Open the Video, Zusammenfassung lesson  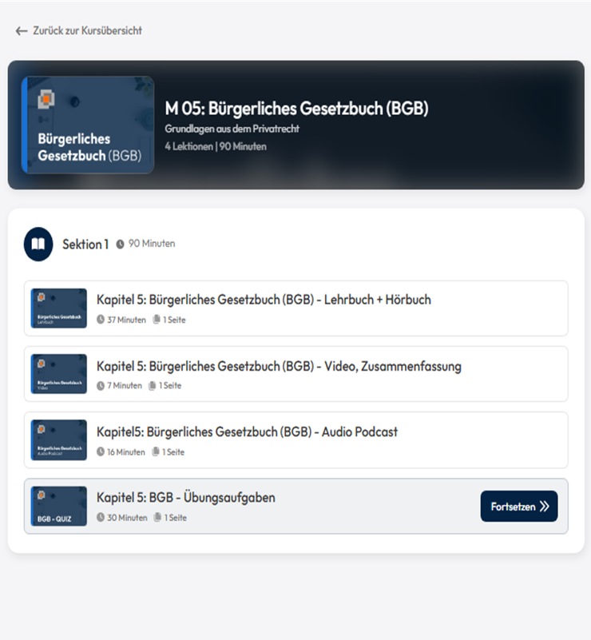(279, 367)
